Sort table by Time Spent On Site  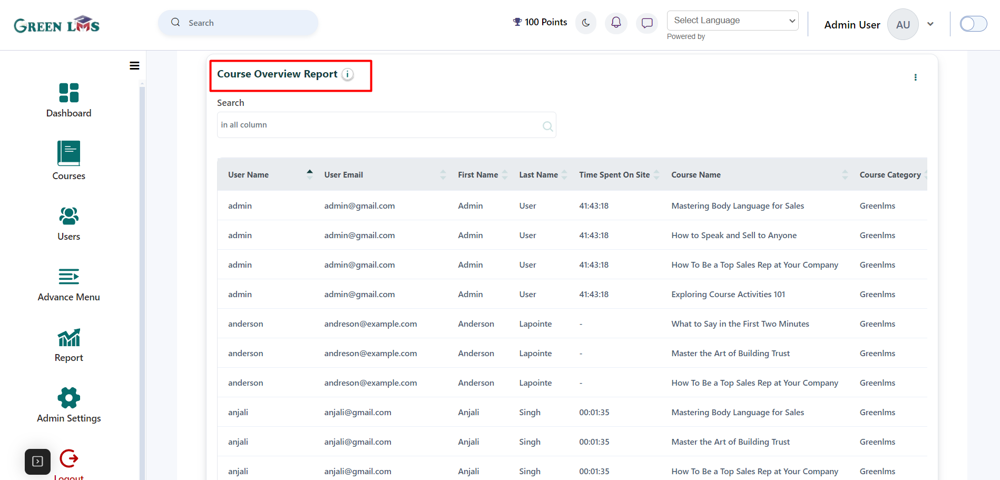point(656,174)
